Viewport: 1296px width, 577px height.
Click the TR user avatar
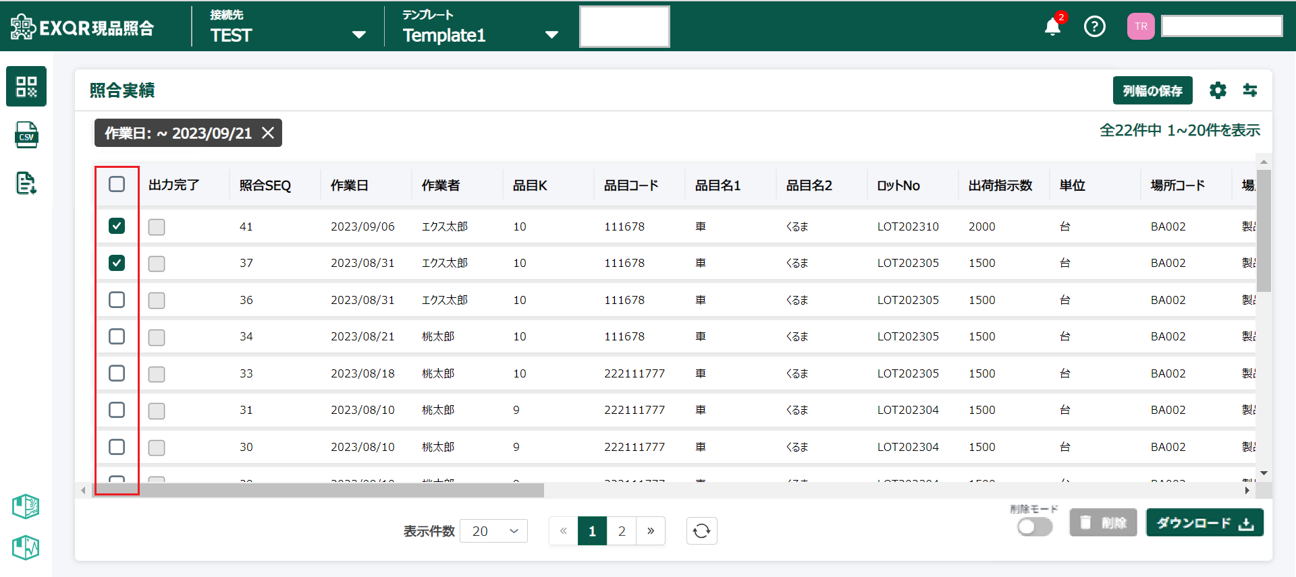point(1141,27)
